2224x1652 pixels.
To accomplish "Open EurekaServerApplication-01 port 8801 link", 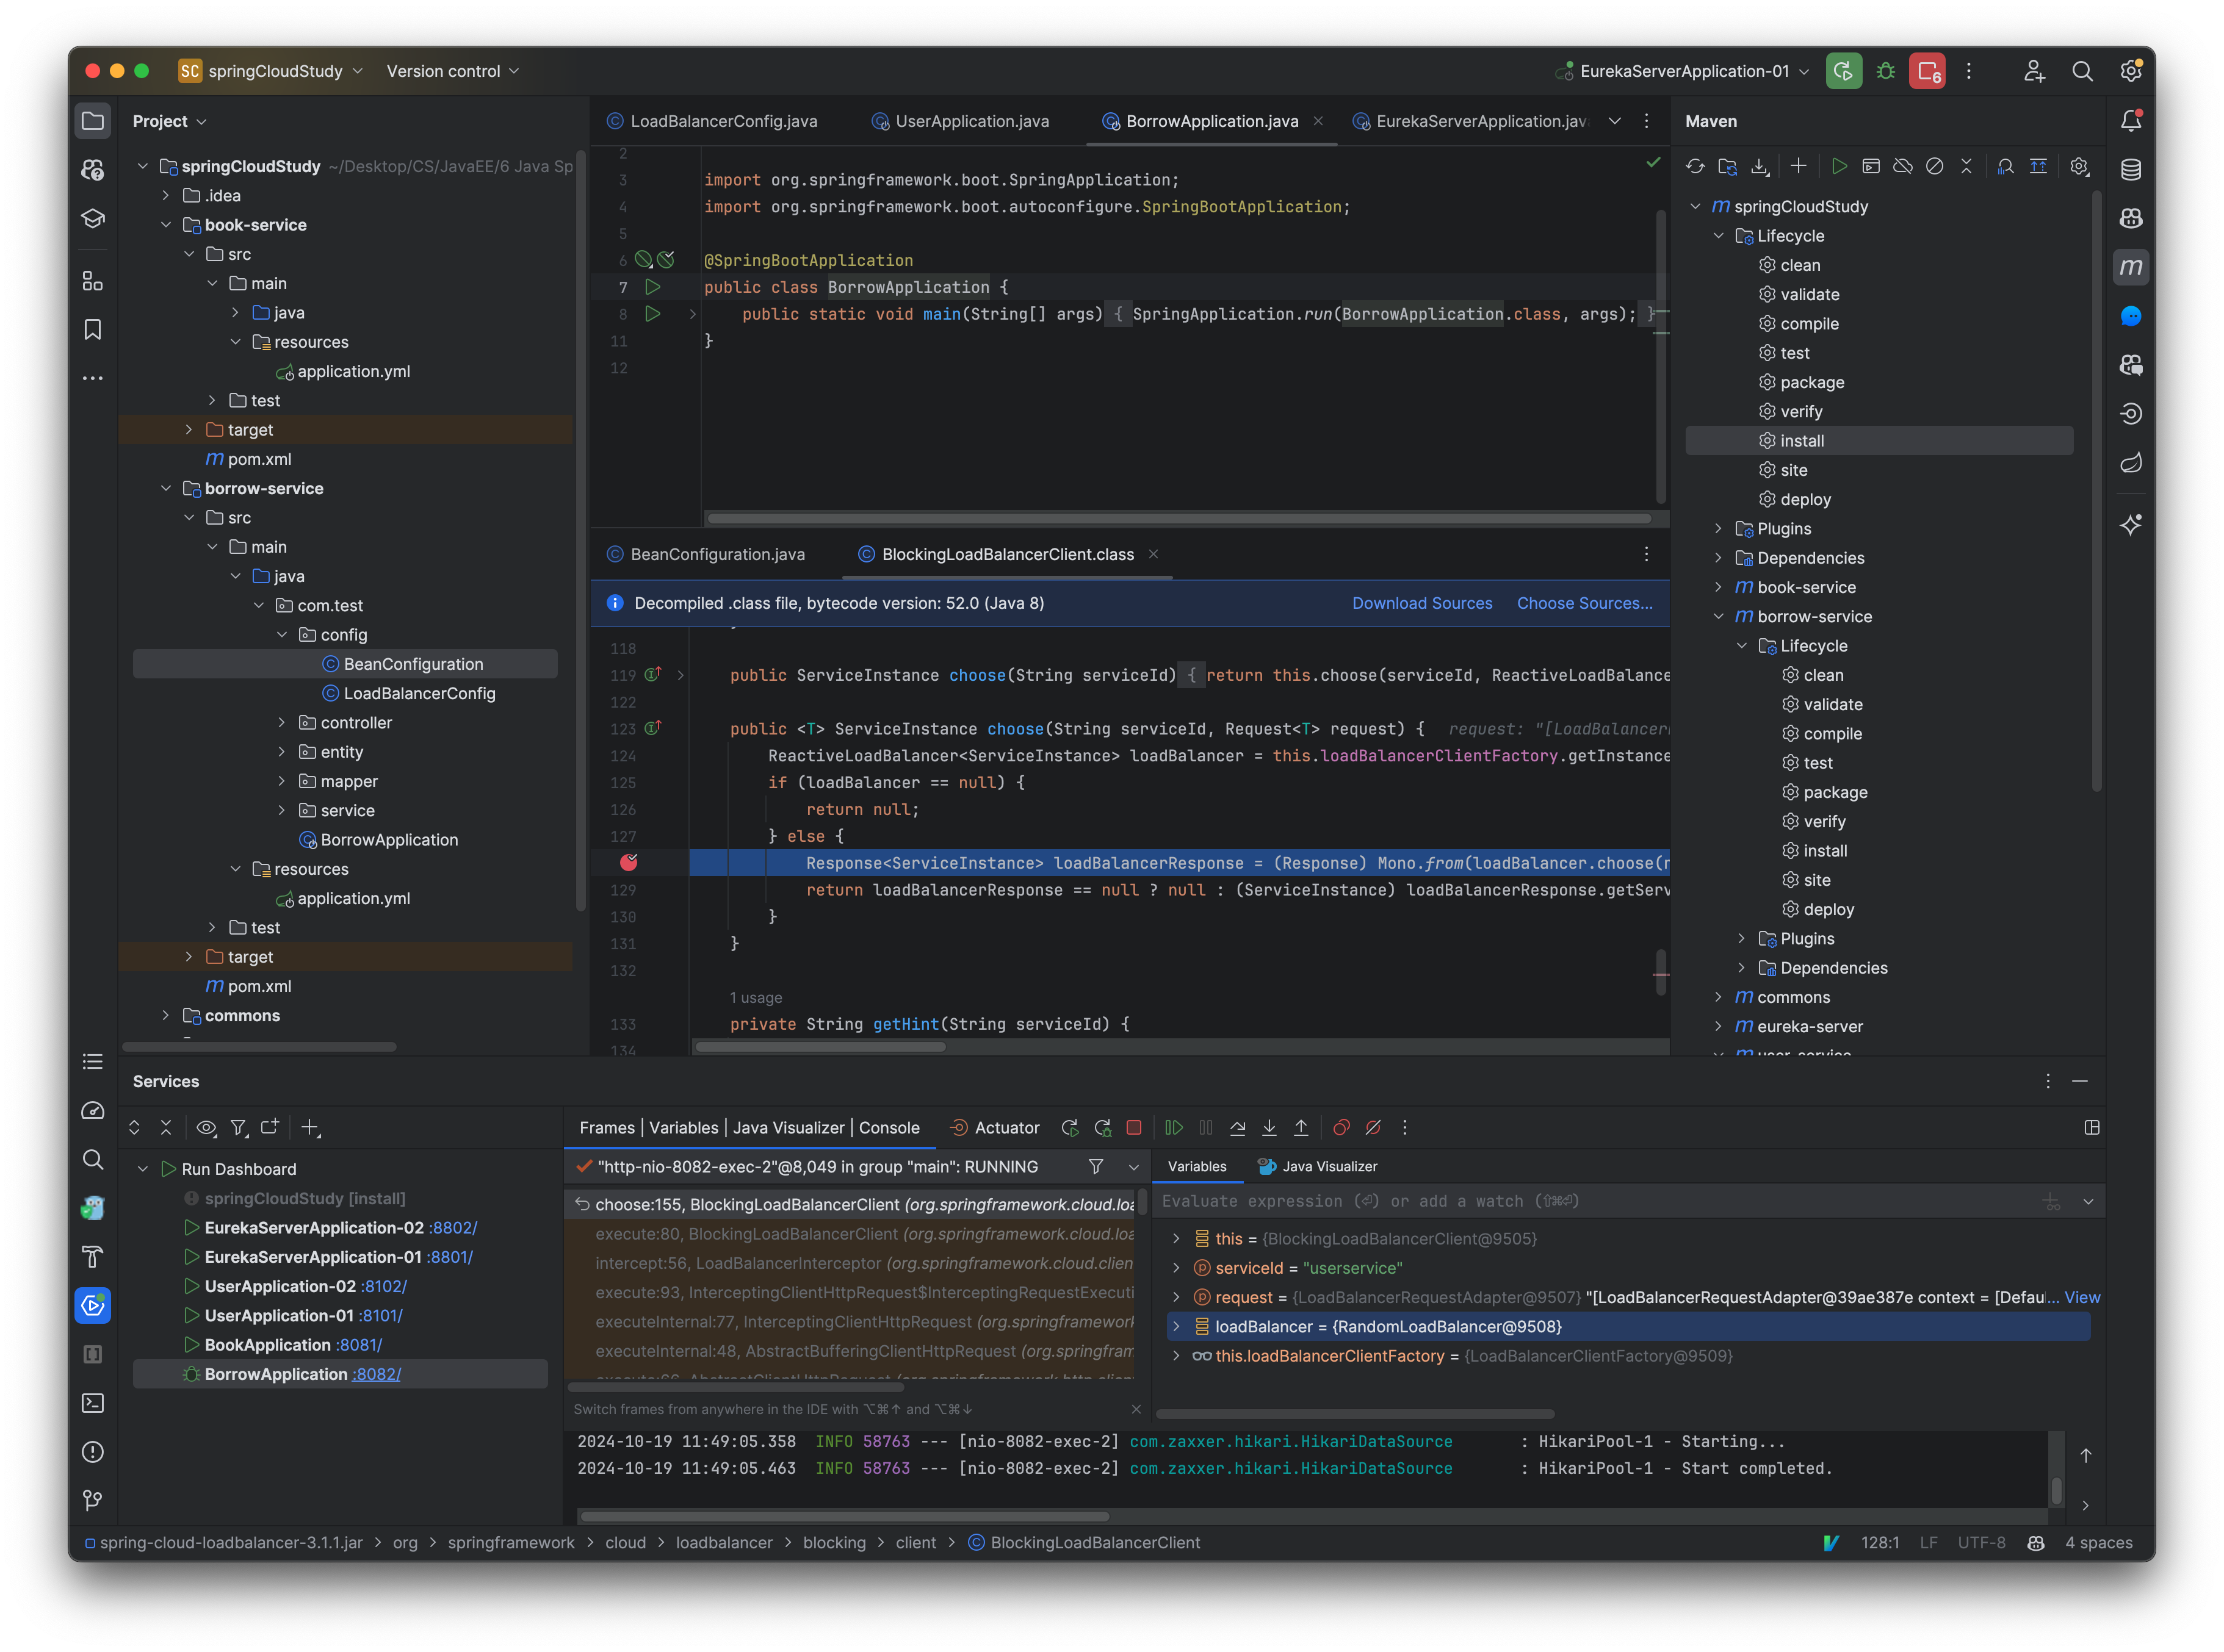I will click(449, 1258).
